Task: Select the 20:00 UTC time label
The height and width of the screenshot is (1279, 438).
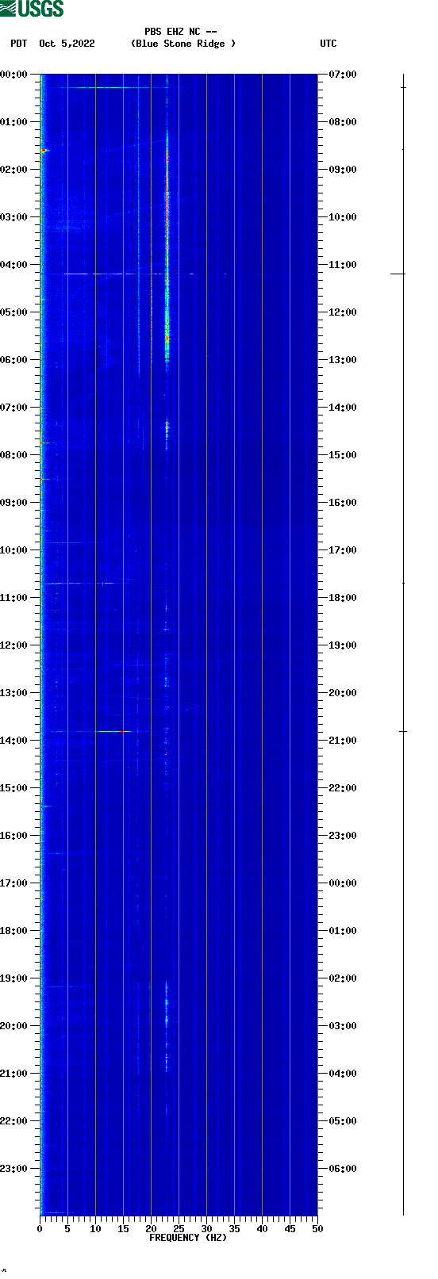Action: [x=343, y=693]
